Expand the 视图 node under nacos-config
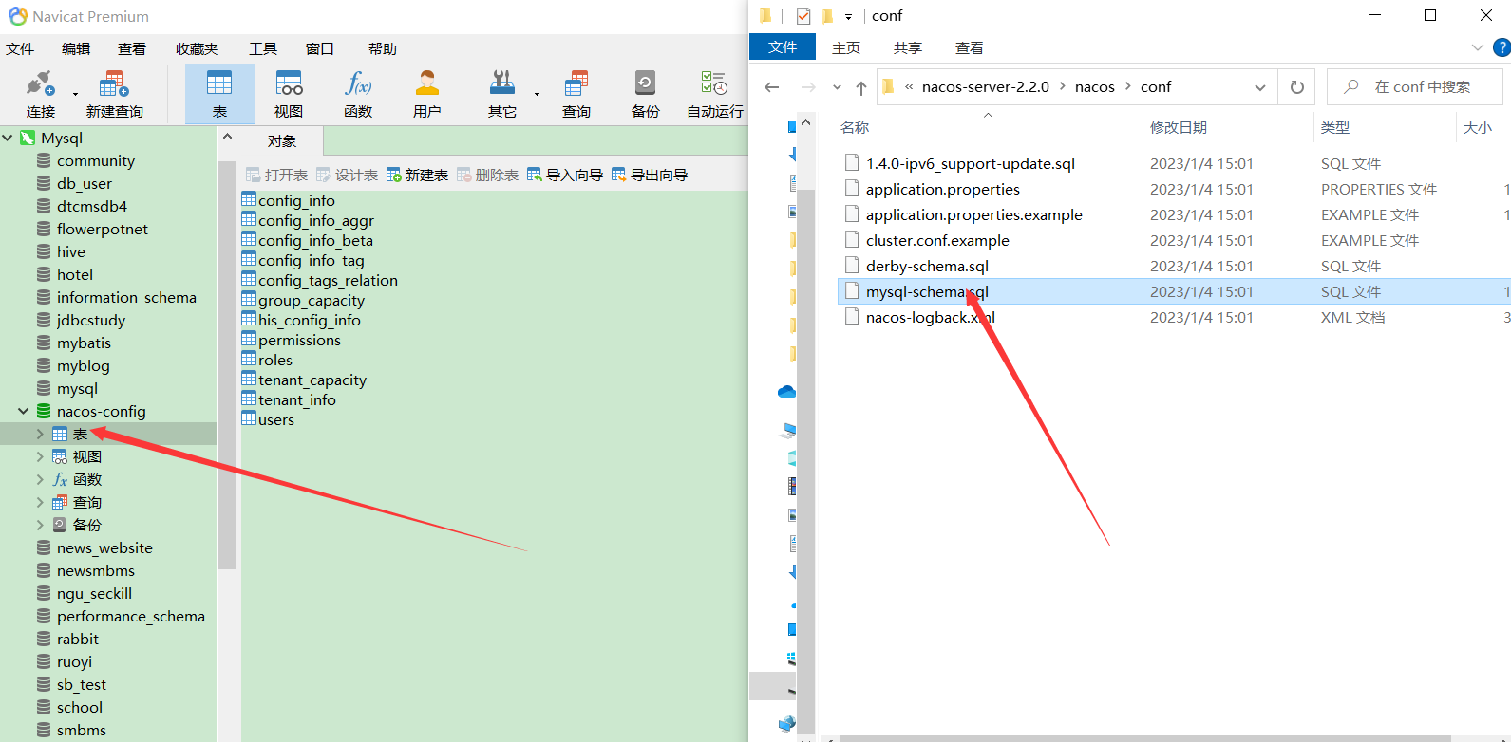 tap(40, 456)
